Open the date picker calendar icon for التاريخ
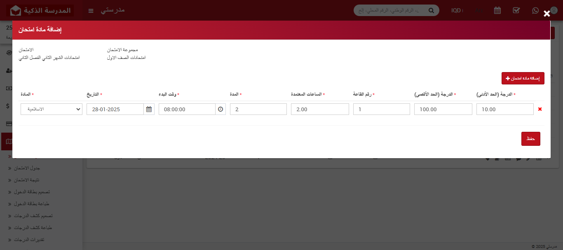 pyautogui.click(x=149, y=109)
